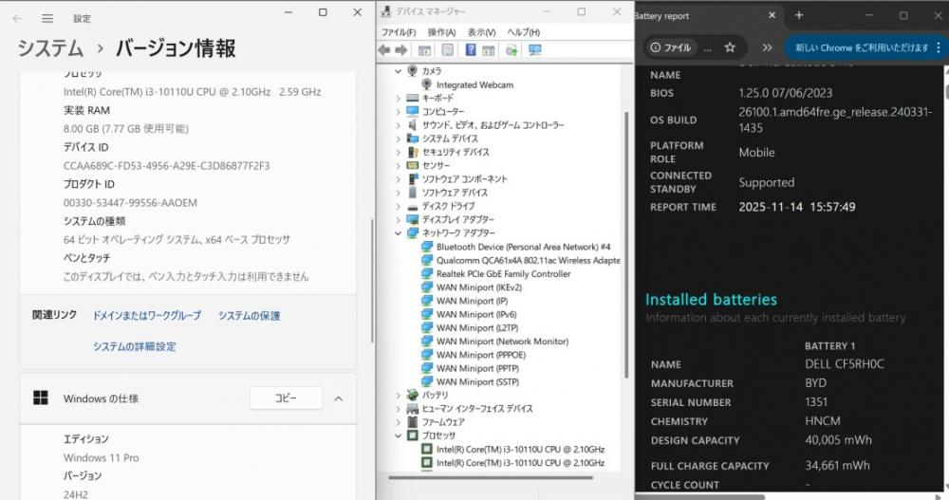Click the properties toolbar icon in Device Manager

tap(447, 50)
